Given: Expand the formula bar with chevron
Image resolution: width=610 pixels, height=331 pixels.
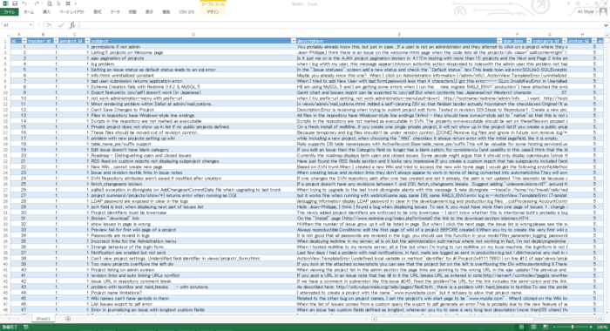Looking at the screenshot, I should (x=606, y=25).
